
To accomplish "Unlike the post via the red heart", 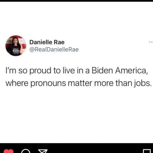I will 9,151.
